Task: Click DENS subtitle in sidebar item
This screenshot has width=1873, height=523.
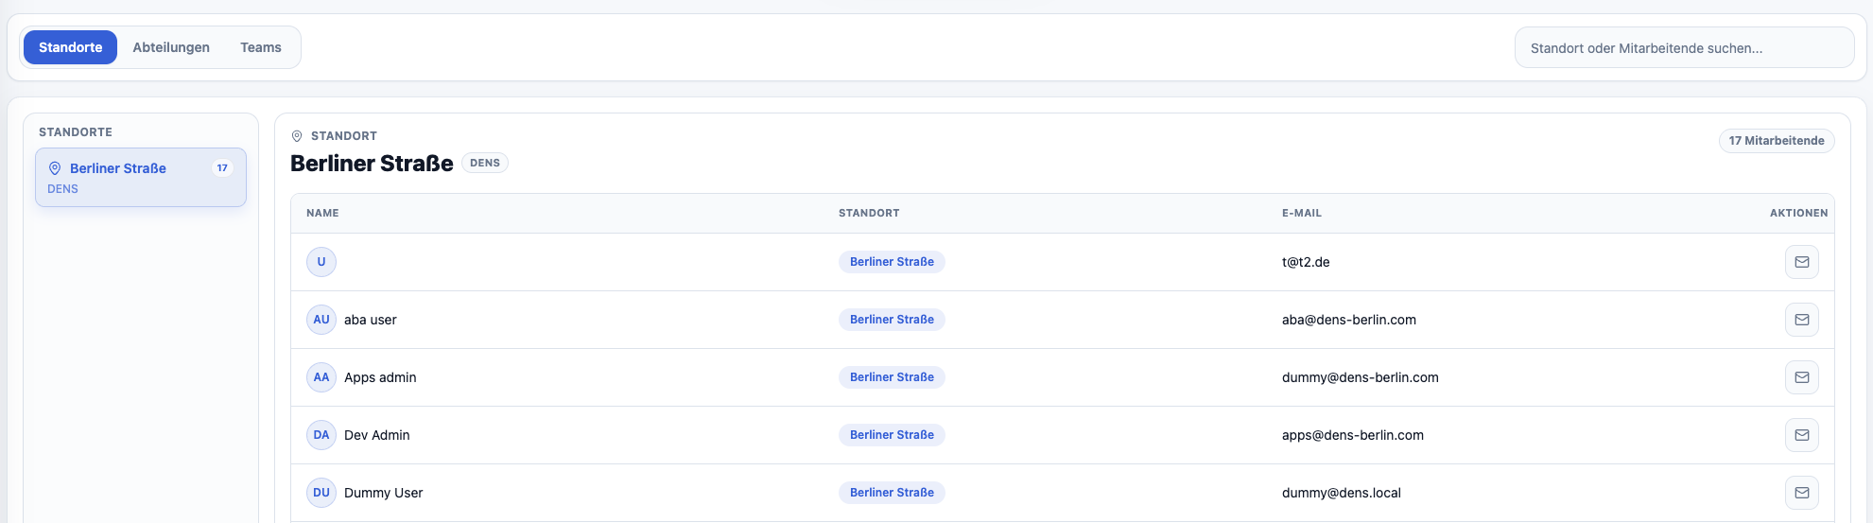Action: point(62,189)
